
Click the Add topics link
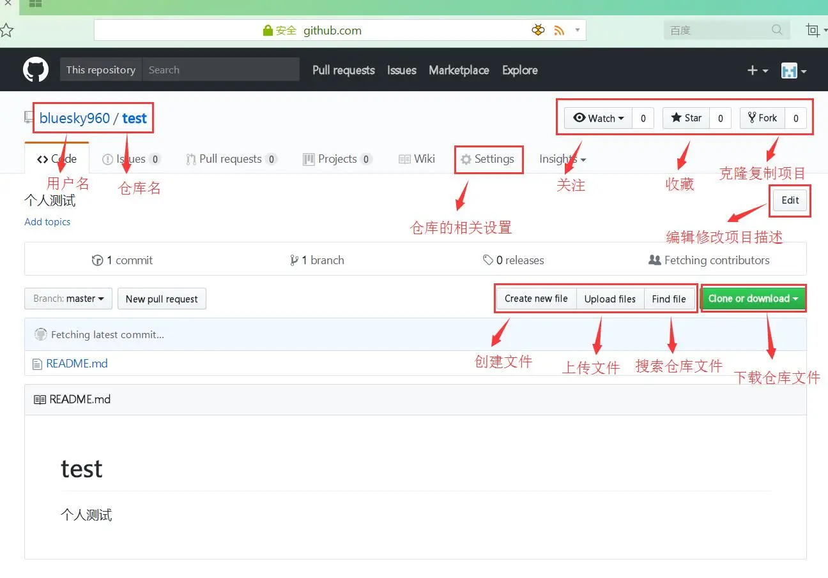[47, 222]
